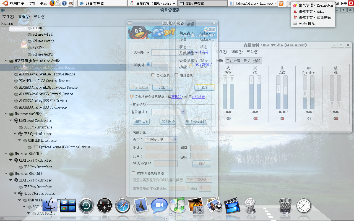Viewport: 354px width, 221px height.
Task: Click 清除记录 button
Action: click(141, 121)
